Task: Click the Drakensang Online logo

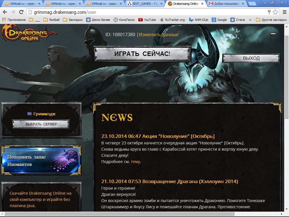Action: pyautogui.click(x=29, y=33)
